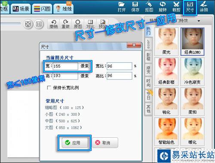Apply the 暖化 warming effect
Image resolution: width=215 pixels, height=163 pixels.
pyautogui.click(x=192, y=132)
